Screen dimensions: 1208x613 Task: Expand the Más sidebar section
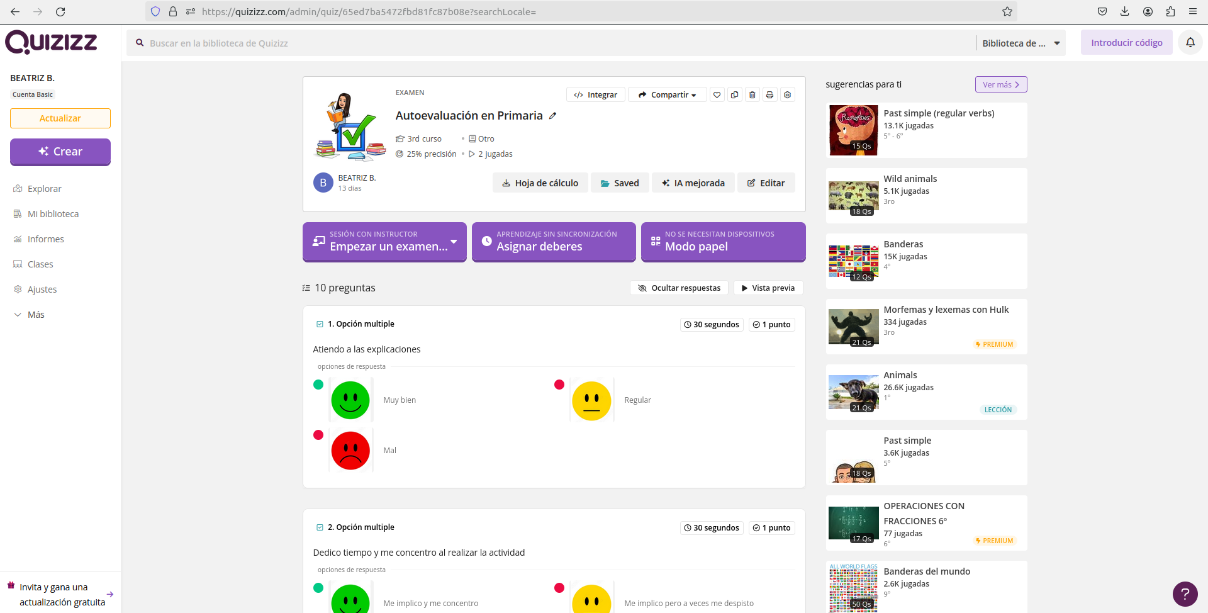[x=36, y=315]
